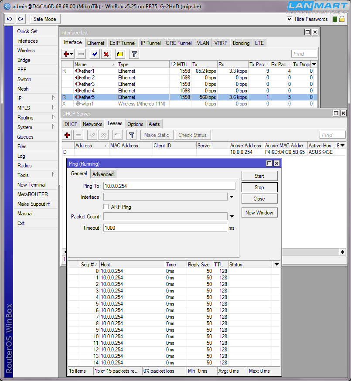Image resolution: width=351 pixels, height=381 pixels.
Task: Enable the ARP Ping checkbox
Action: click(106, 207)
